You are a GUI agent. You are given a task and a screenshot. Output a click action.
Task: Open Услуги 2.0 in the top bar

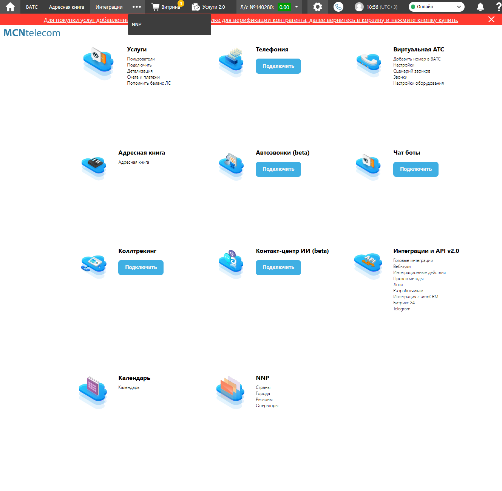(x=209, y=7)
